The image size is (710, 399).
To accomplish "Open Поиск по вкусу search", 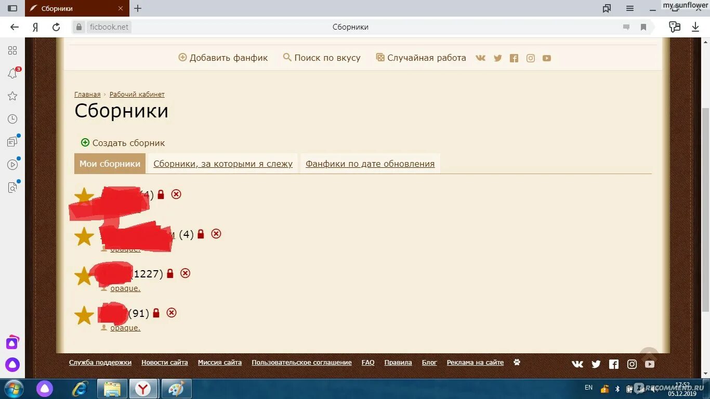I will (322, 58).
